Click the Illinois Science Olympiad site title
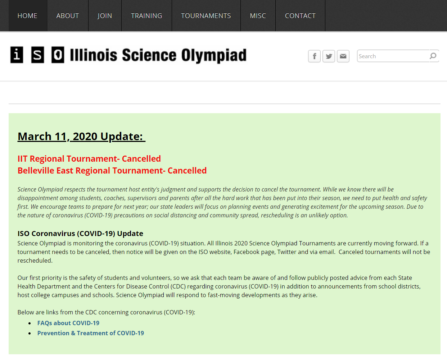The height and width of the screenshot is (360, 447). (x=158, y=55)
